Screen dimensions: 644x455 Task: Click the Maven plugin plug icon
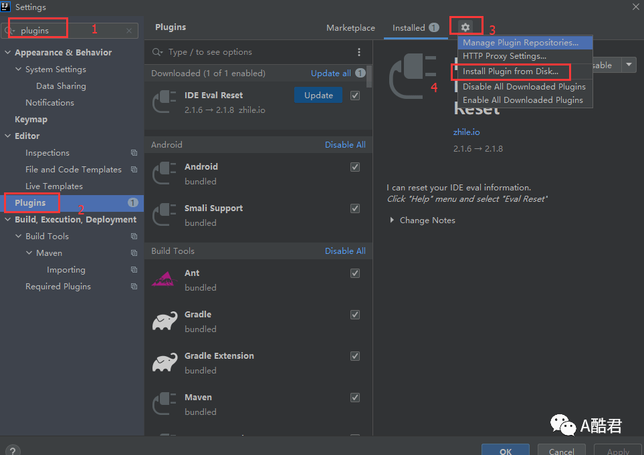[x=165, y=404]
